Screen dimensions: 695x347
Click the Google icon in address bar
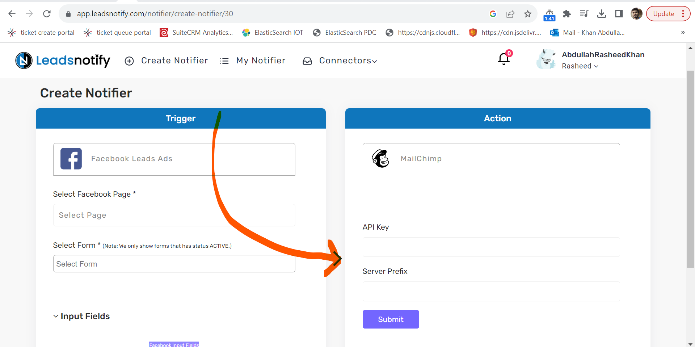[x=493, y=14]
